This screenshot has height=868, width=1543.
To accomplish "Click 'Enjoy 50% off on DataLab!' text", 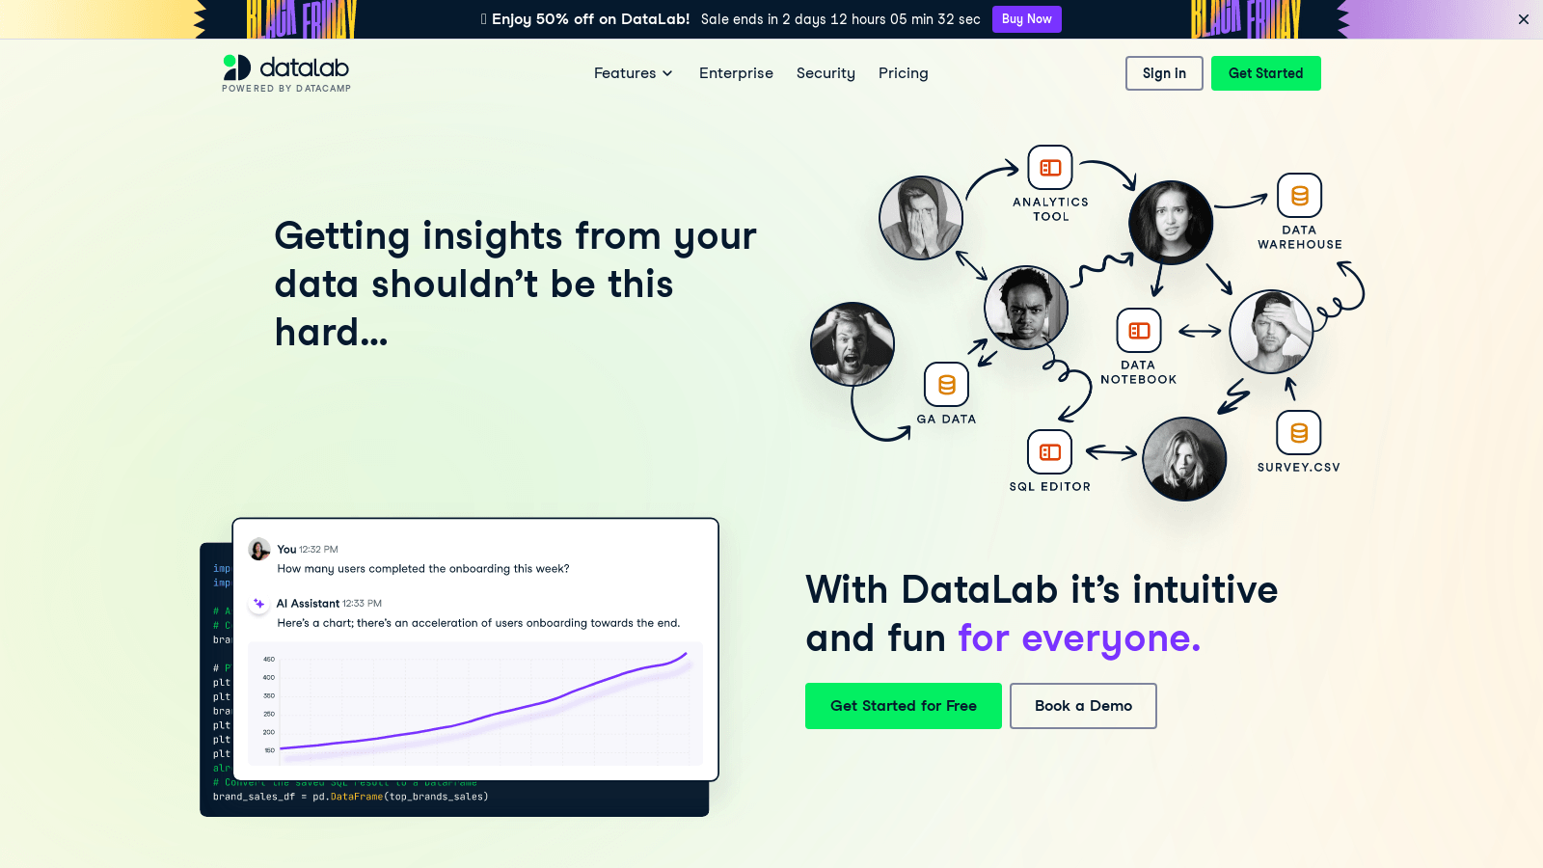I will tap(590, 19).
